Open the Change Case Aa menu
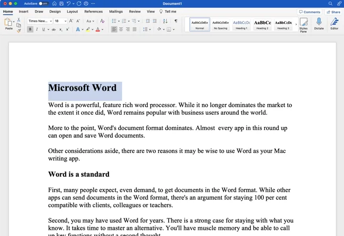The height and width of the screenshot is (236, 344). pos(90,21)
